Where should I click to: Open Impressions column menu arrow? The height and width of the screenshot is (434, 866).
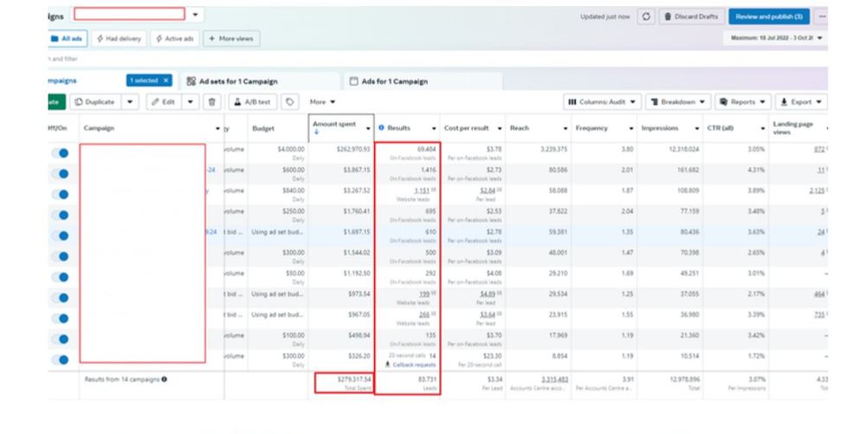pos(696,129)
